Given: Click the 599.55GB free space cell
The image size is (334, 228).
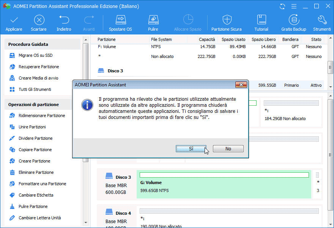Looking at the screenshot, I should point(267,86).
